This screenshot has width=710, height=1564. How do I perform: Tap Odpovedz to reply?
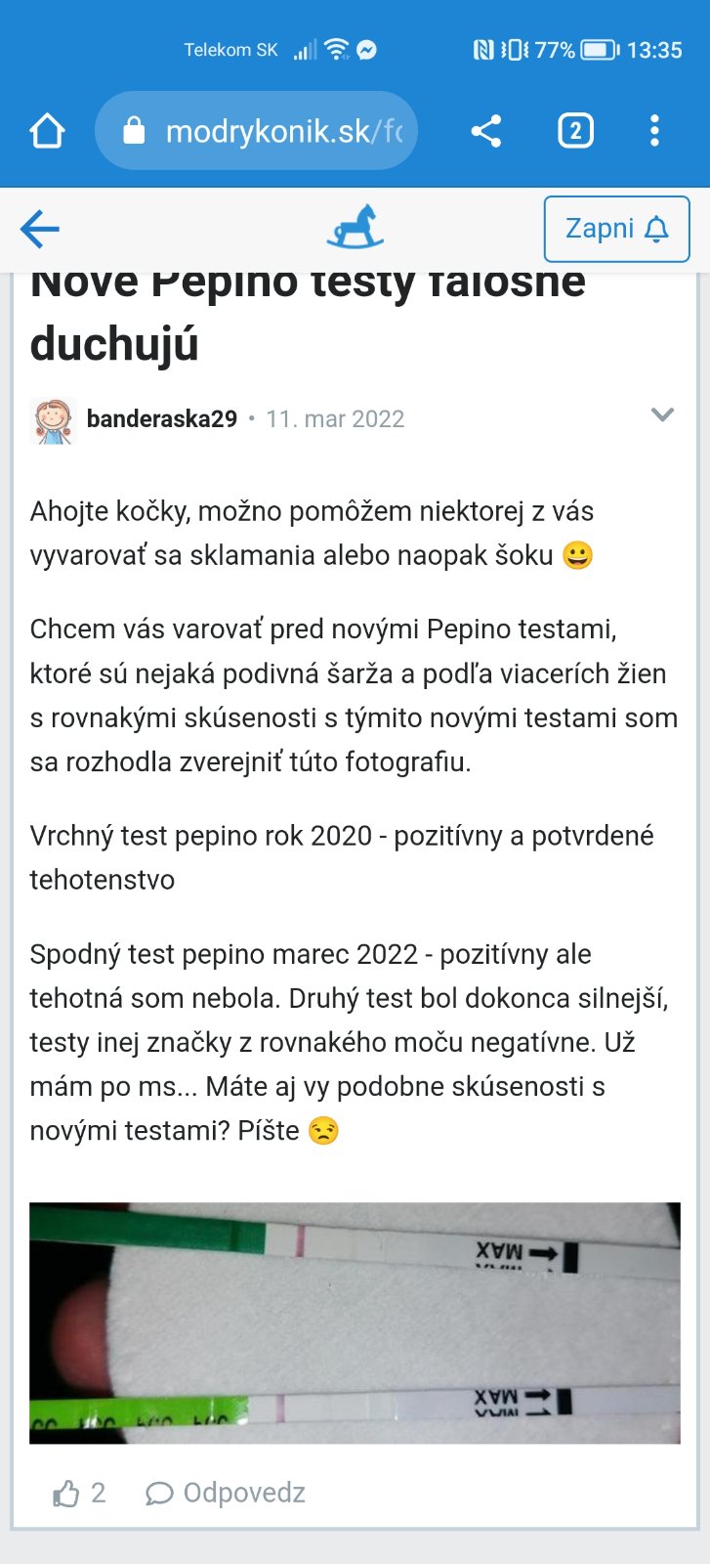tap(227, 1493)
